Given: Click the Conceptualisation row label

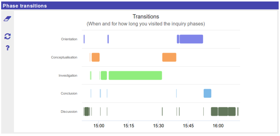Looking at the screenshot, I should click(x=64, y=57).
